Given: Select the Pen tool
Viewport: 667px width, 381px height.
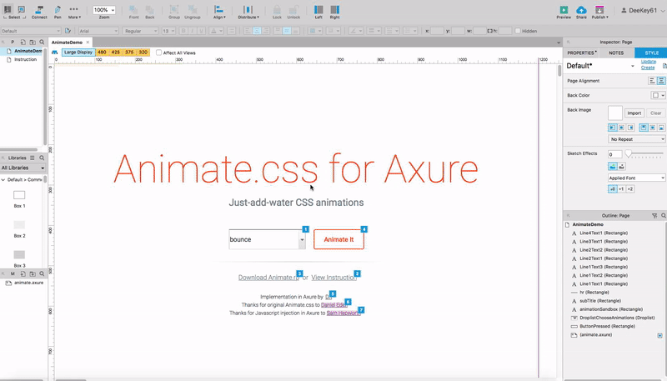Looking at the screenshot, I should (x=58, y=12).
